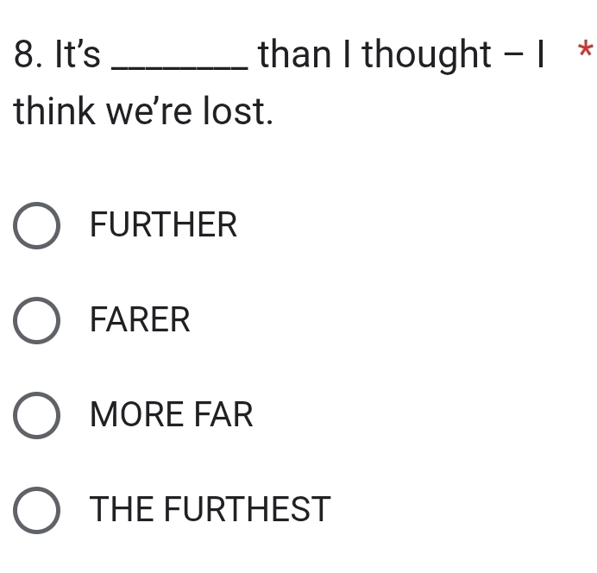The image size is (597, 573).
Task: Click the question number 8
Action: [28, 54]
